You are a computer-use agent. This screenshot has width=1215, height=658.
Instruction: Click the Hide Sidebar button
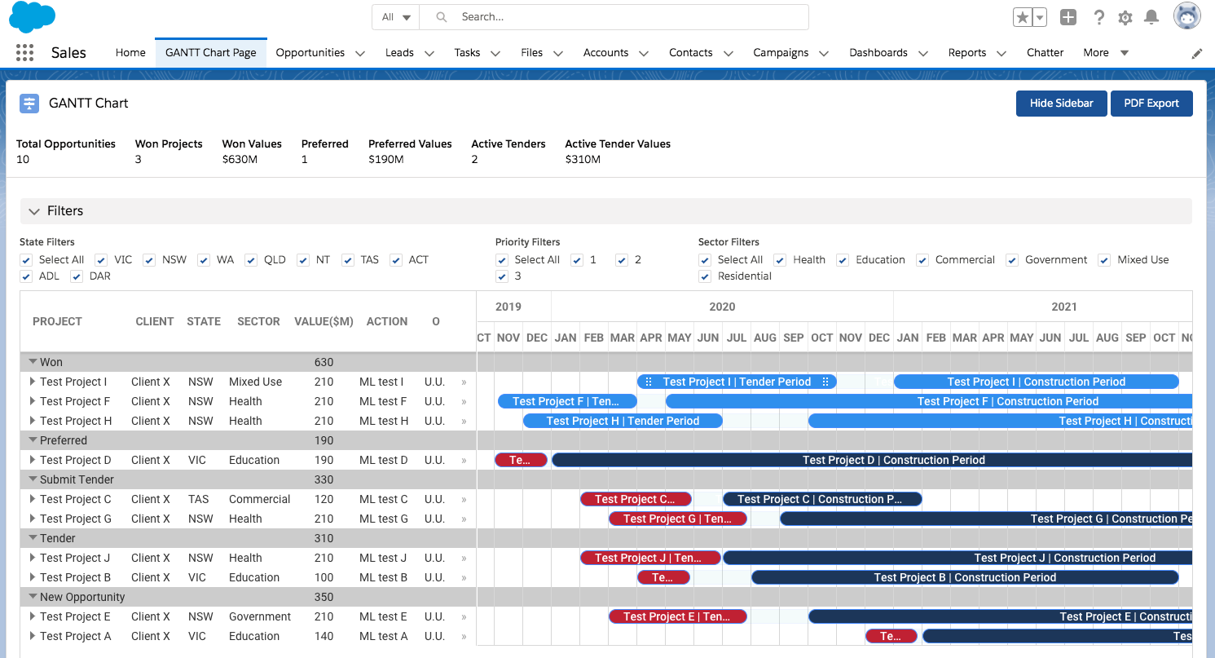click(x=1060, y=104)
